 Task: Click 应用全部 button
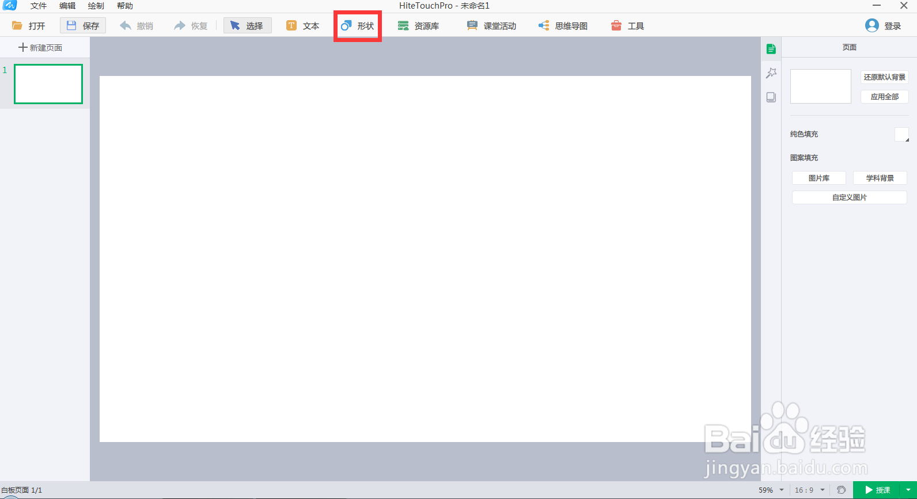pyautogui.click(x=885, y=97)
